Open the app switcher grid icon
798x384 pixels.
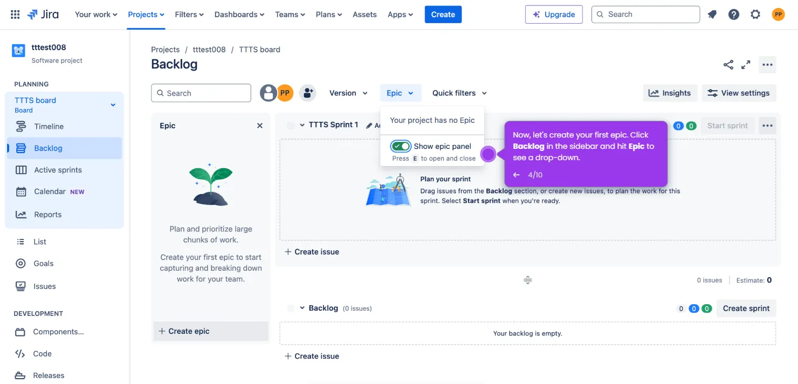coord(15,15)
